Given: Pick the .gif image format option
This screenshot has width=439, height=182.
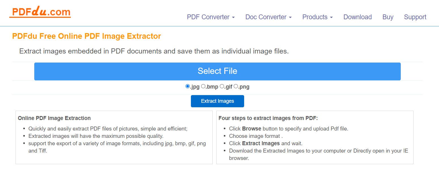Looking at the screenshot, I should tap(222, 86).
